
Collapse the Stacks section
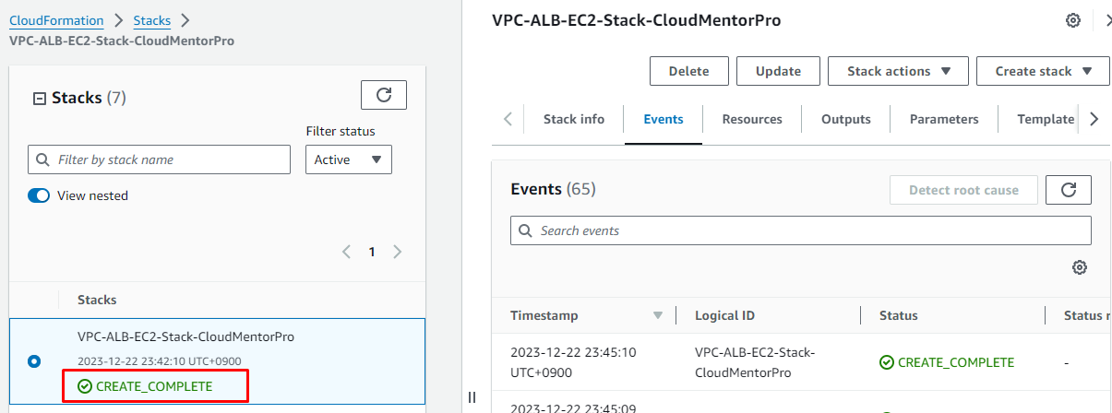tap(39, 98)
